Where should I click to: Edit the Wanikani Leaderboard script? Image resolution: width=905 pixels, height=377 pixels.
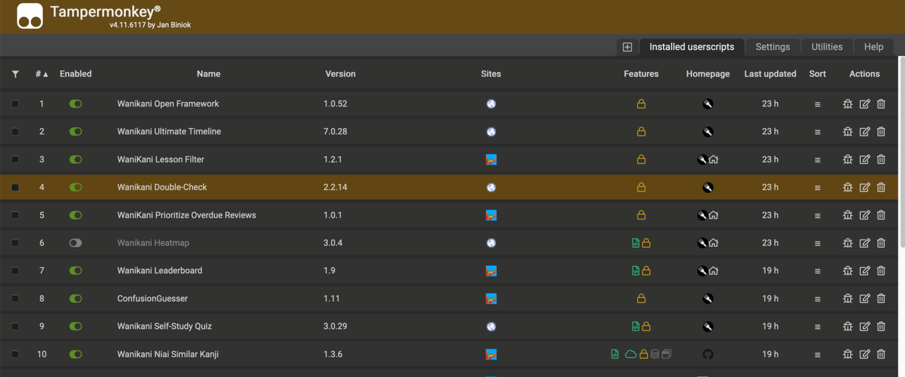865,271
